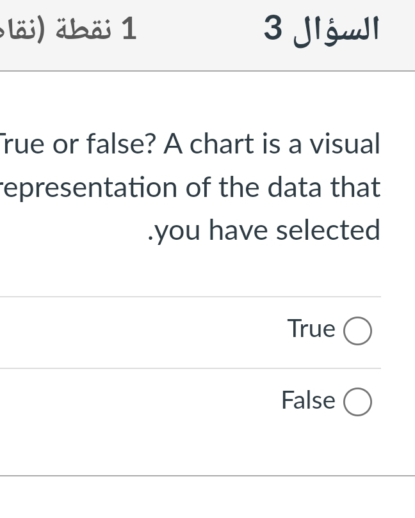Image resolution: width=415 pixels, height=518 pixels.
Task: Click the True answer label
Action: 311,329
